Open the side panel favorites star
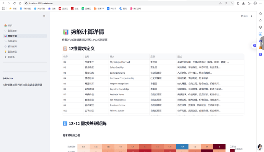 click(x=261, y=20)
